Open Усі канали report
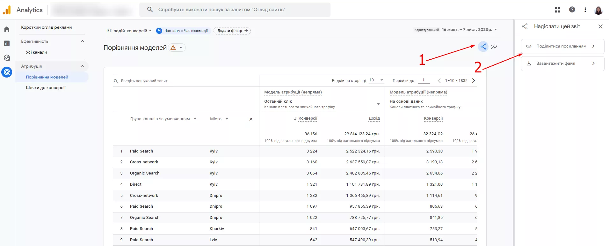The width and height of the screenshot is (609, 246). [36, 52]
